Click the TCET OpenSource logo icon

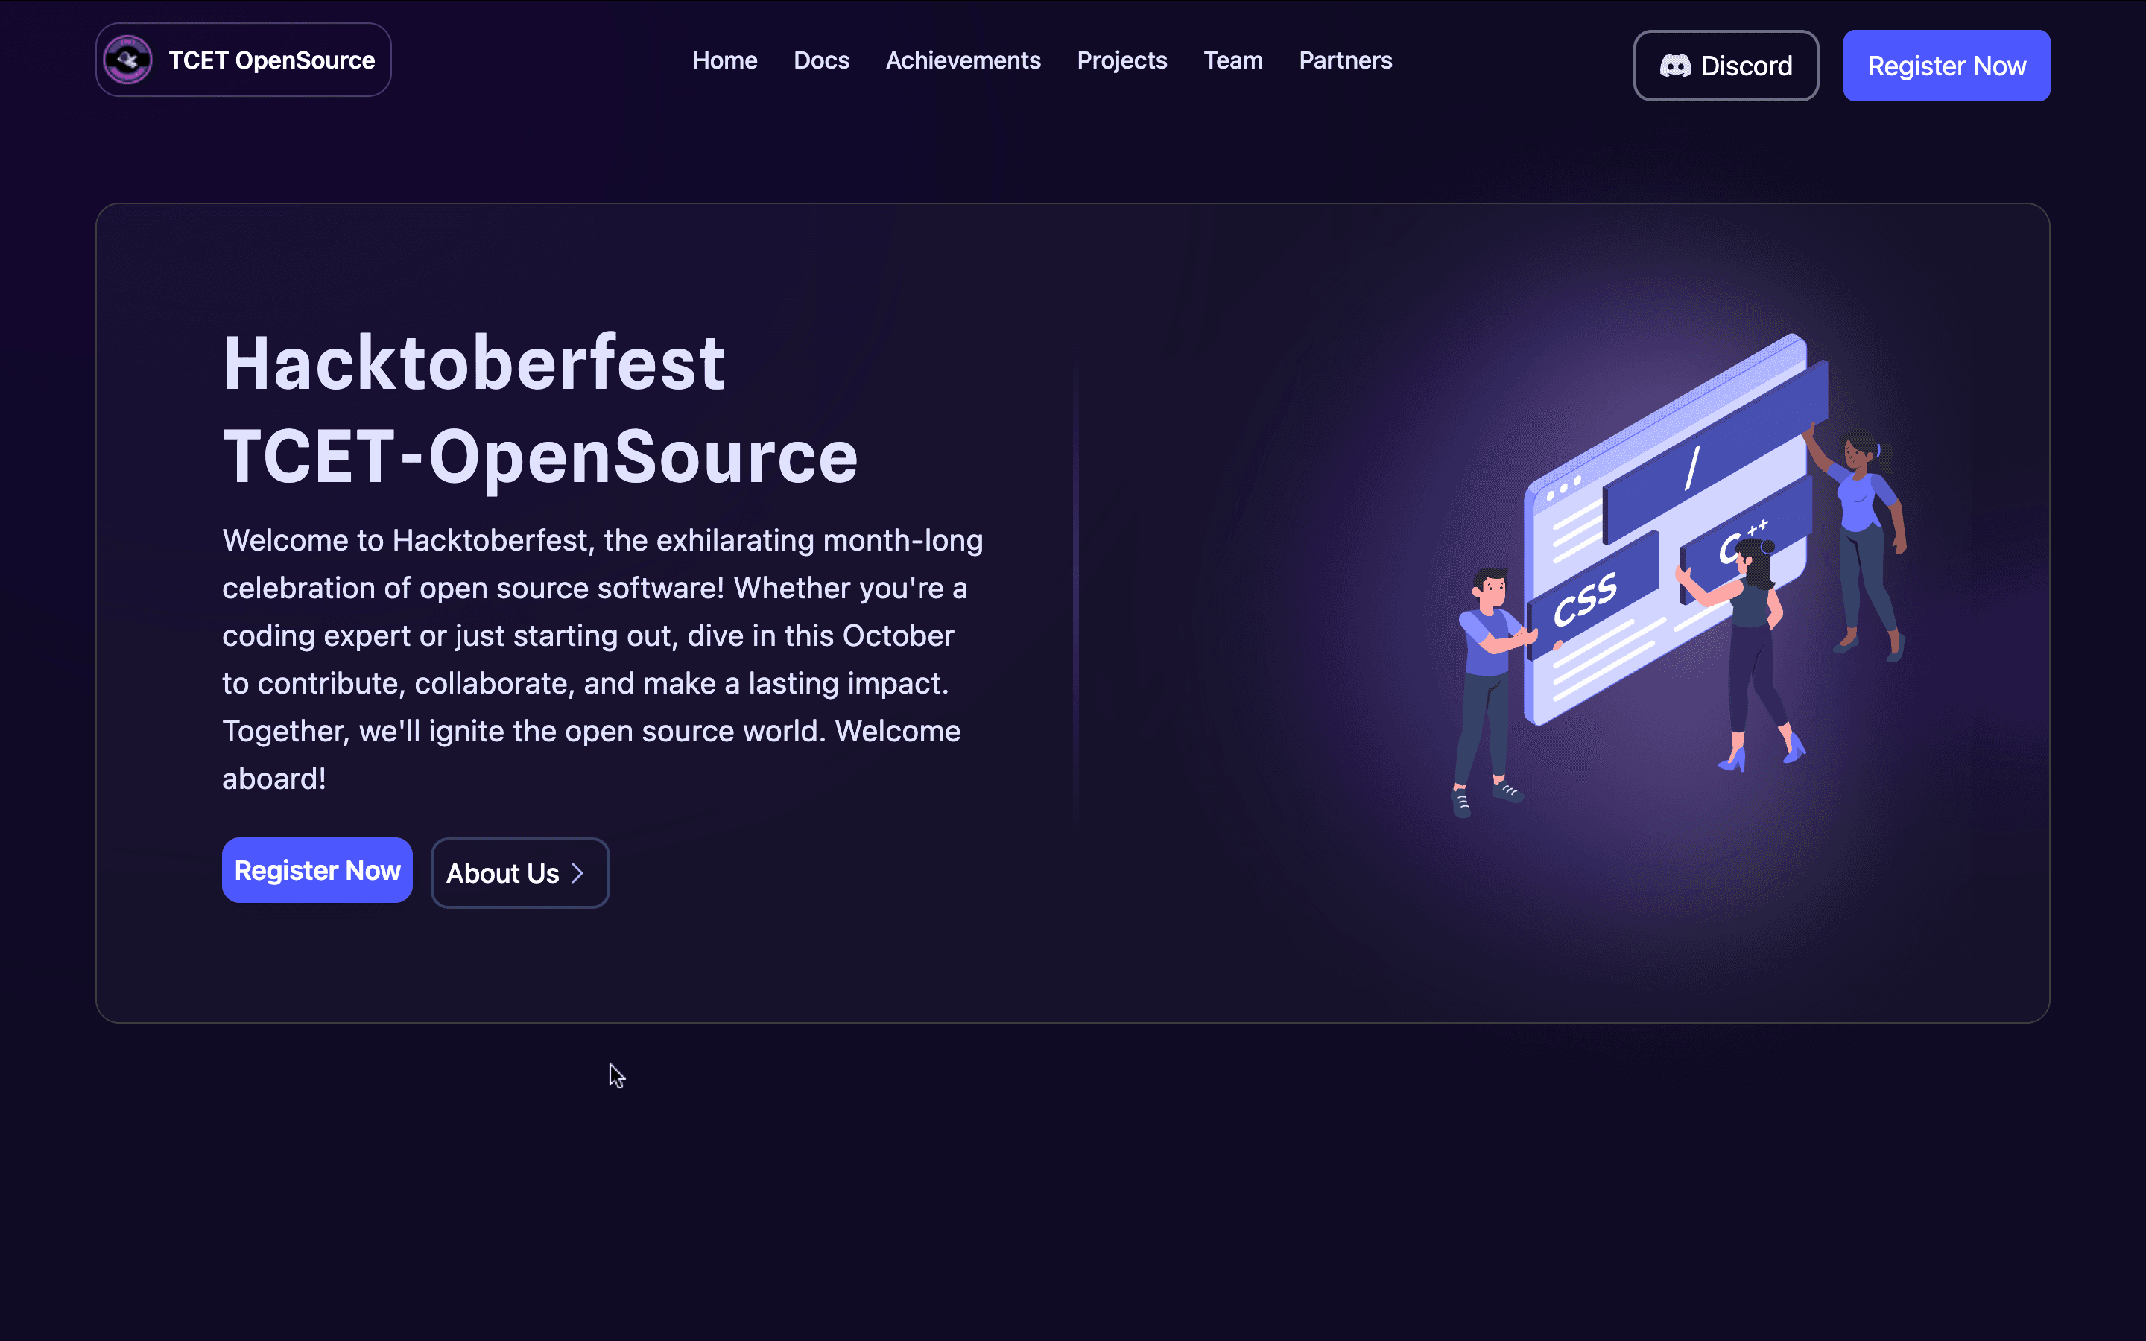pos(130,60)
